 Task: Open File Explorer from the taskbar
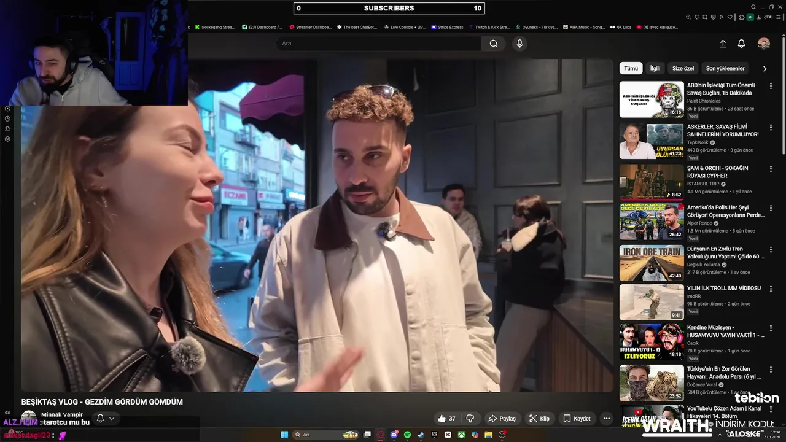(488, 435)
